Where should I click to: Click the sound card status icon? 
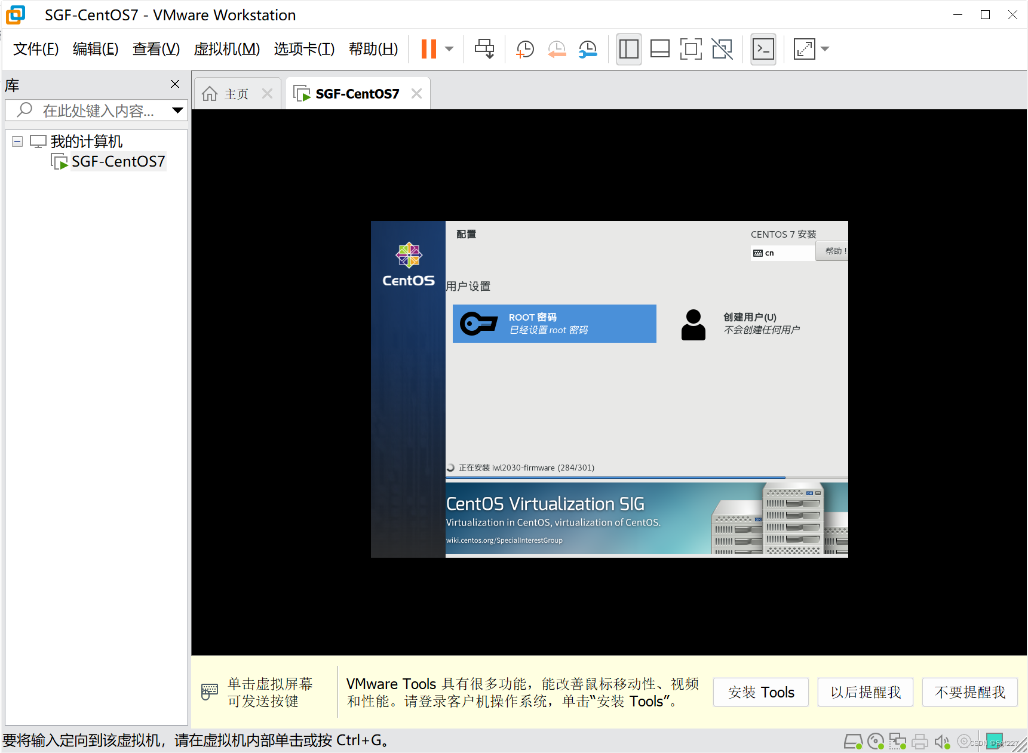pos(942,742)
